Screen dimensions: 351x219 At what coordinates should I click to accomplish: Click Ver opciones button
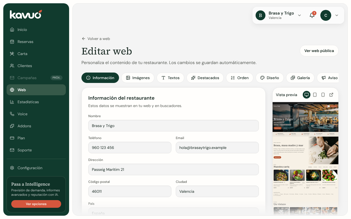pos(36,204)
